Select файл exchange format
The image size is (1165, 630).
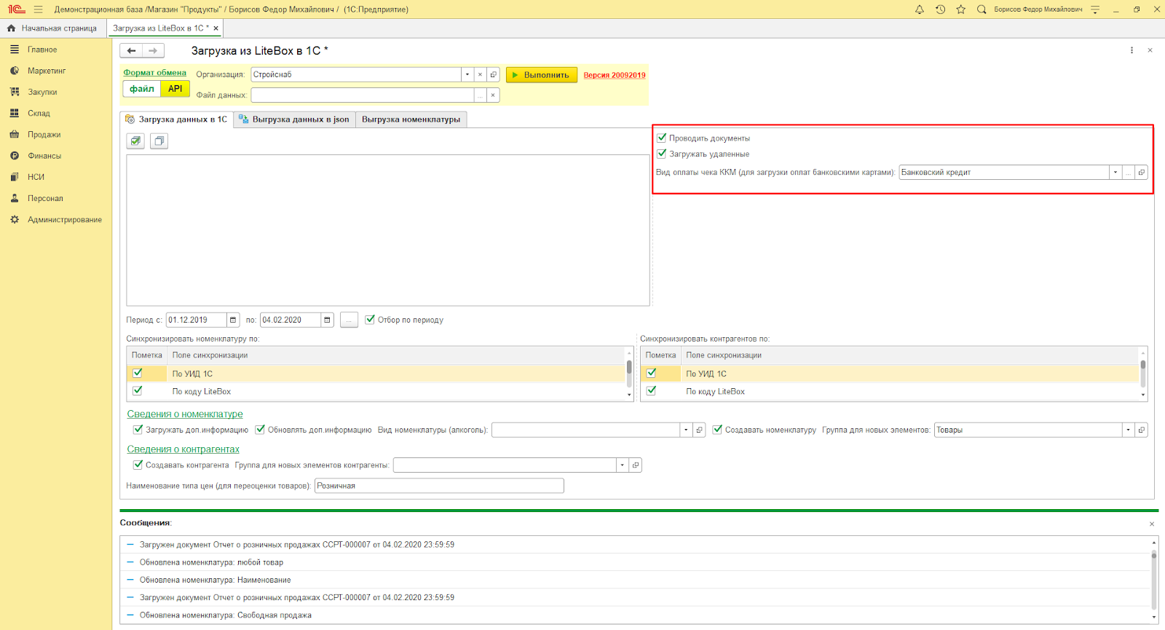(142, 89)
